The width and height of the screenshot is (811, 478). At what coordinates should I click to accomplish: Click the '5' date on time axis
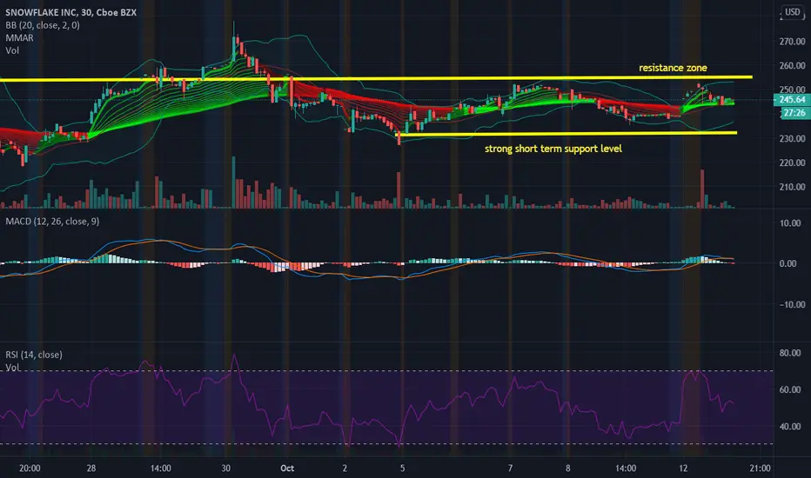pyautogui.click(x=402, y=468)
